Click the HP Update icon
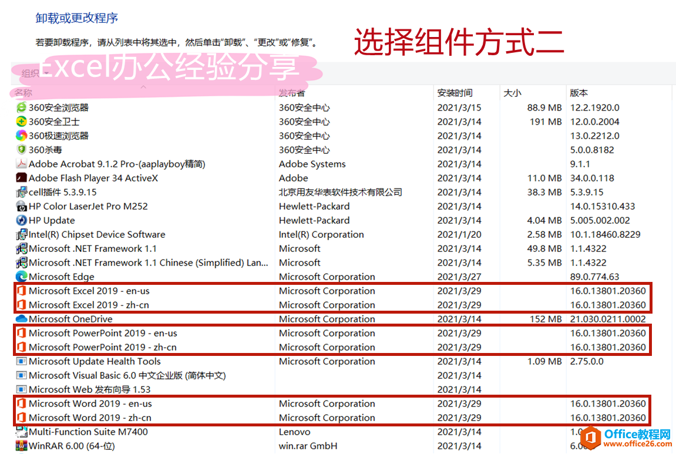Viewport: 676px width, 454px height. (21, 220)
